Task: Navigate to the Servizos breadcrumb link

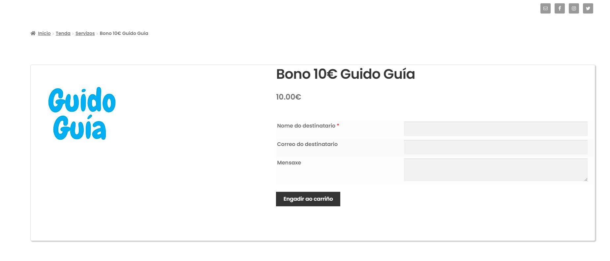Action: point(85,33)
